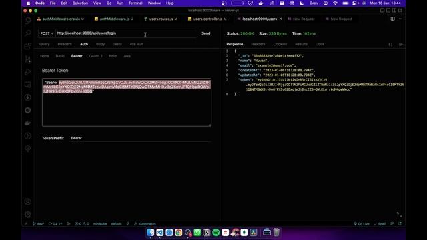Open the Terminal menu in the menu bar
The height and width of the screenshot is (240, 427).
point(135,3)
